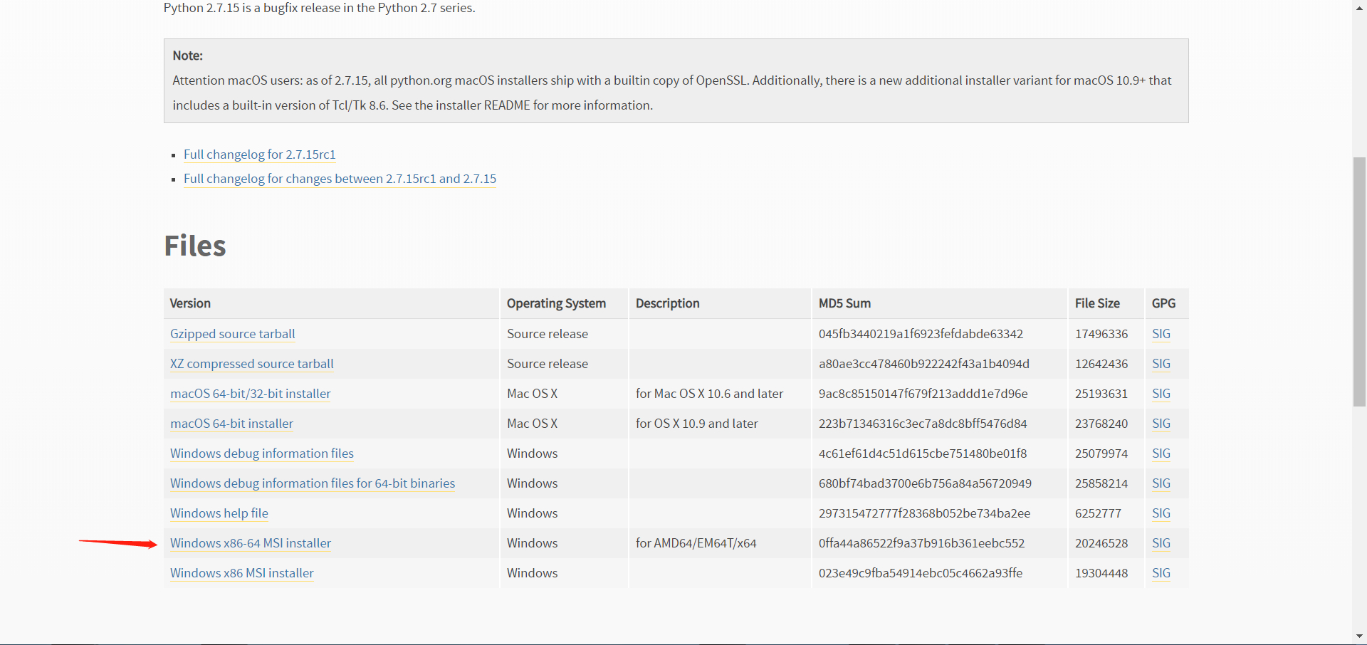Click the GPG column header
The height and width of the screenshot is (645, 1367).
pos(1163,303)
